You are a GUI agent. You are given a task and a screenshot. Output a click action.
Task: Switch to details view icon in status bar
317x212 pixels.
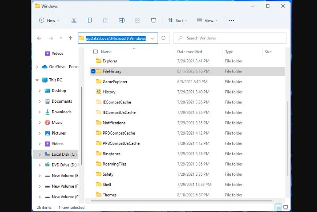tap(279, 207)
